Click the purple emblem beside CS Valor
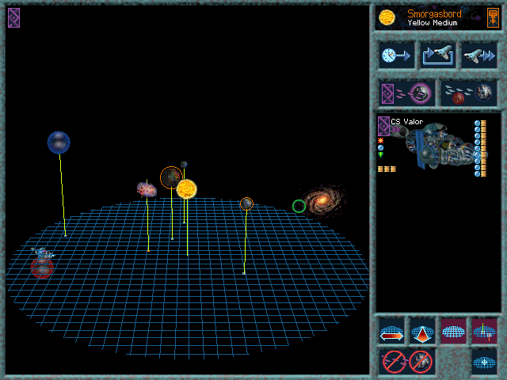 [383, 126]
